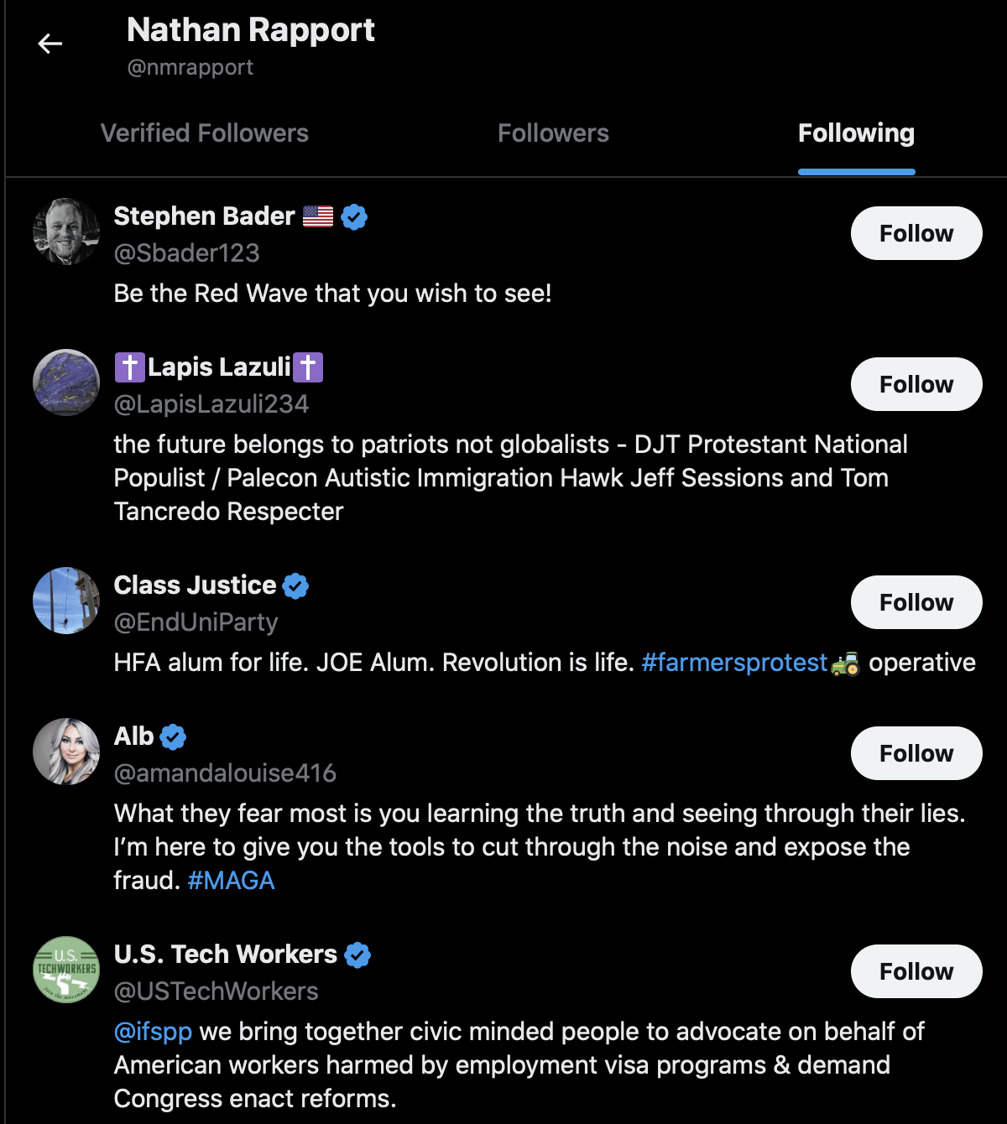This screenshot has height=1124, width=1007.
Task: Click Stephen Bader's blue verified badge
Action: [x=354, y=217]
